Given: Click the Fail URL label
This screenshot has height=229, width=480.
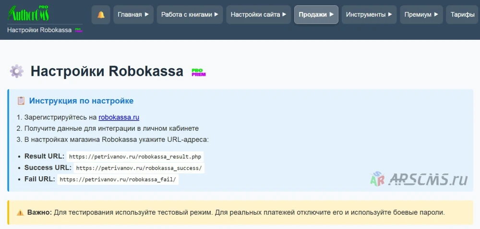Looking at the screenshot, I should [40, 179].
